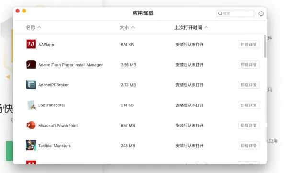Click the AASIapp Adobe icon
The width and height of the screenshot is (287, 173).
(x=31, y=44)
